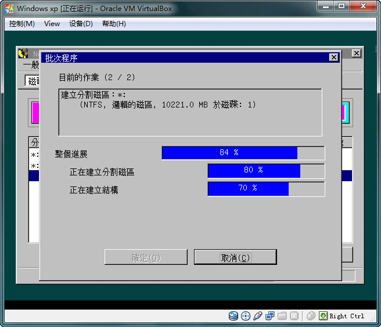This screenshot has width=381, height=327.
Task: Click the 取消(C) cancel button
Action: click(x=235, y=257)
